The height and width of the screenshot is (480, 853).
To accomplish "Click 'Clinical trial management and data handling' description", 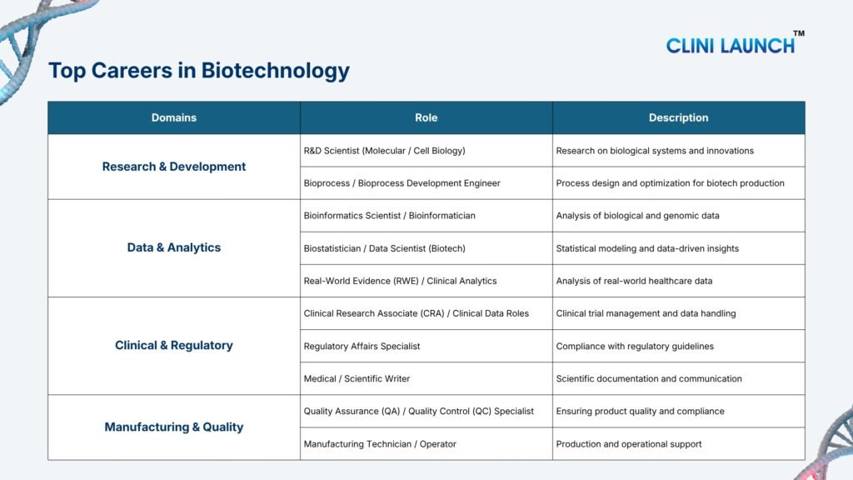I will coord(646,313).
